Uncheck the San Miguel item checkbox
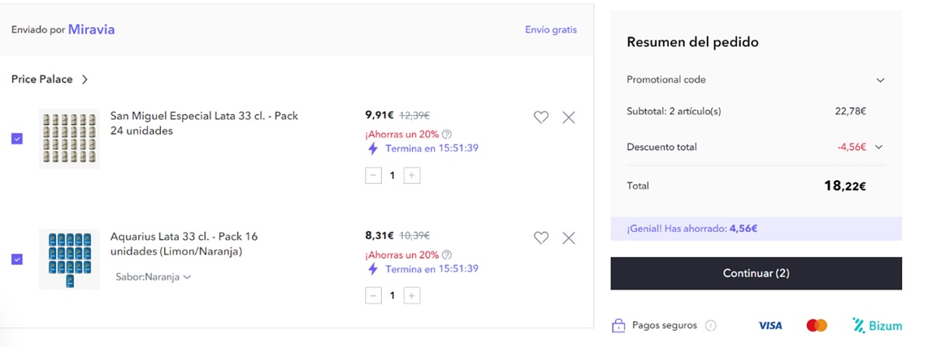Screen dimensions: 933x347 (x=17, y=139)
